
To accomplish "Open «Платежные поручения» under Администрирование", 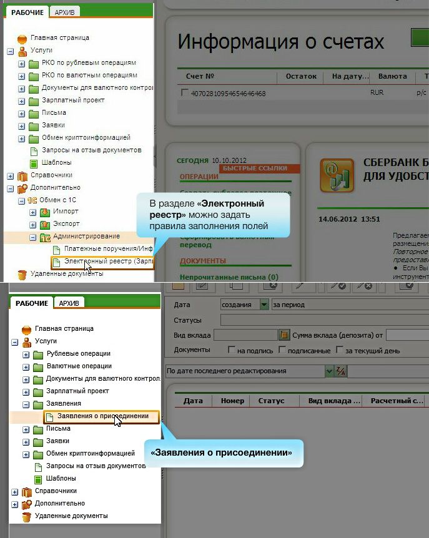I will click(x=107, y=249).
